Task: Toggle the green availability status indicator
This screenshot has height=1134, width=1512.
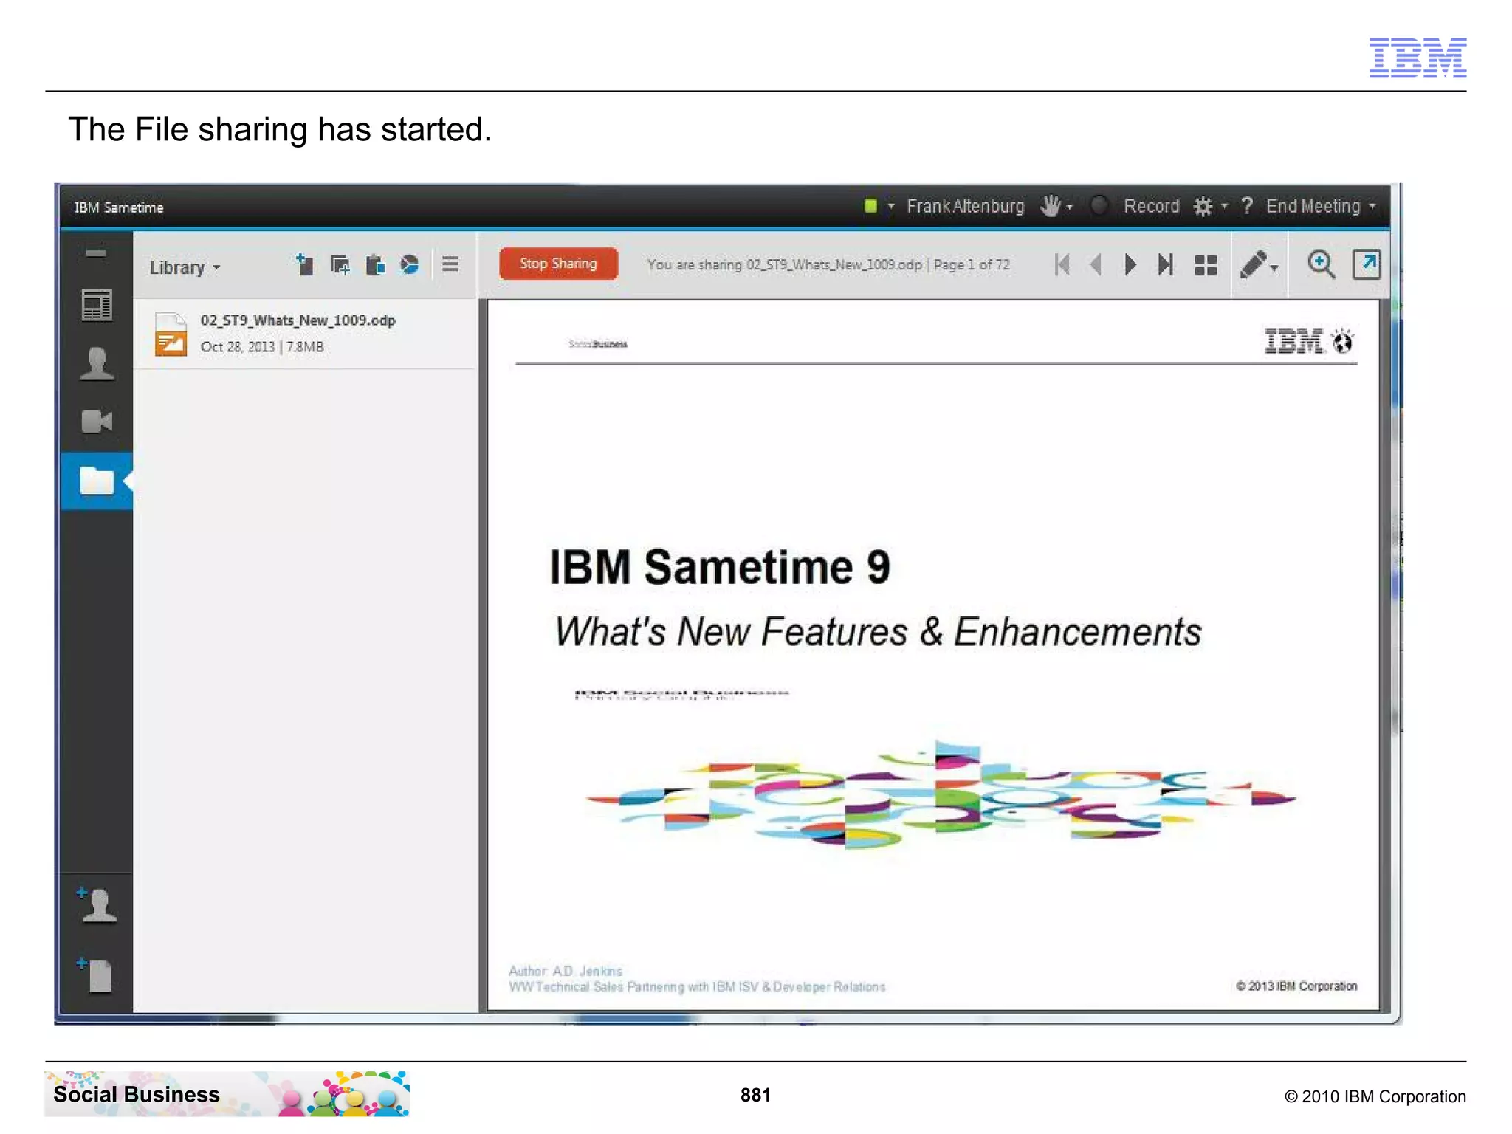Action: [x=870, y=206]
